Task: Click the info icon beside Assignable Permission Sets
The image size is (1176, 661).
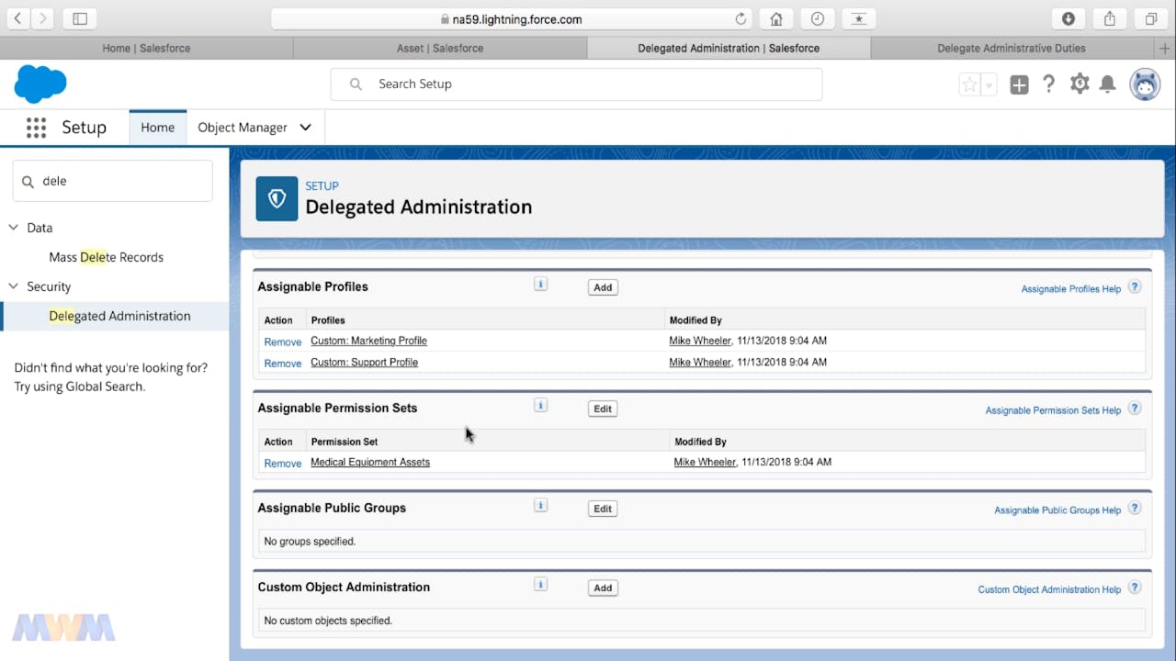Action: [x=540, y=405]
